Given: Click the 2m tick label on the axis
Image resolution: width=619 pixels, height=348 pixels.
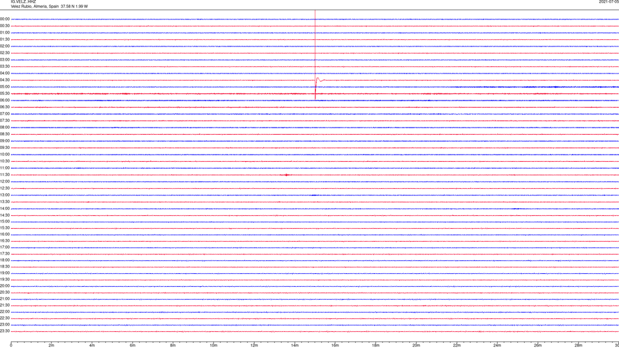Looking at the screenshot, I should 52,345.
